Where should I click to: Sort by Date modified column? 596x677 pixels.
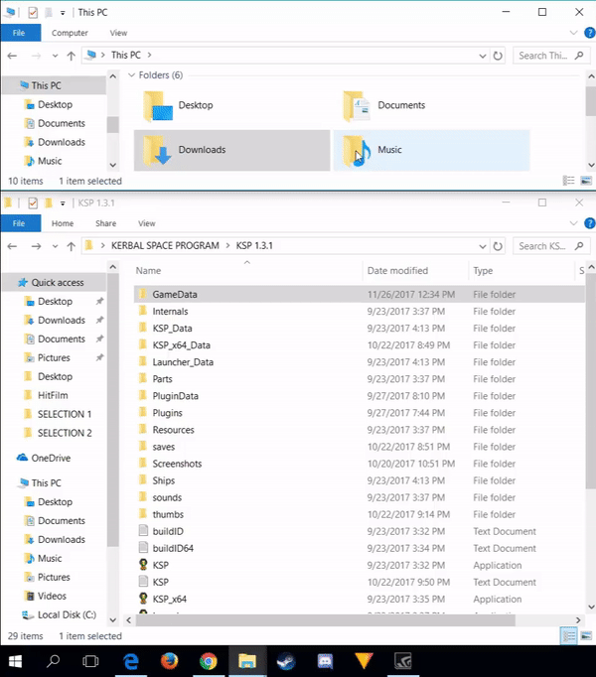pyautogui.click(x=415, y=271)
